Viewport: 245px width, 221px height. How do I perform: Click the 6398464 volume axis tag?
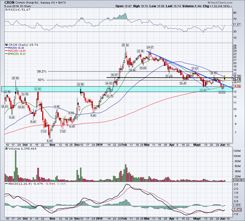pos(238,180)
